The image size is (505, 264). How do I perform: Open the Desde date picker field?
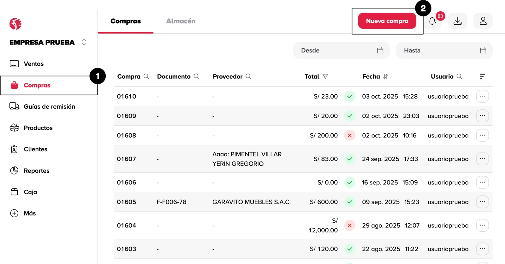(x=342, y=51)
